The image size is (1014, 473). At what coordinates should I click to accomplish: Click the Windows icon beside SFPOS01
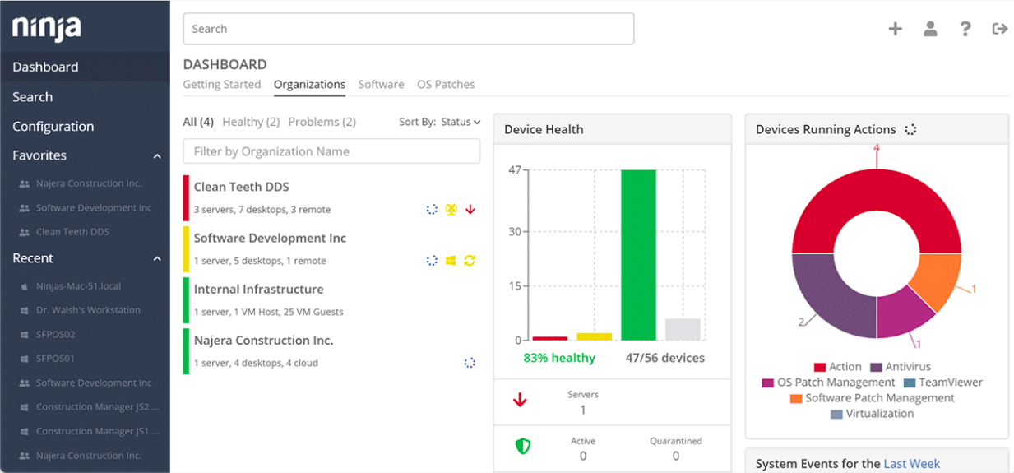(24, 359)
